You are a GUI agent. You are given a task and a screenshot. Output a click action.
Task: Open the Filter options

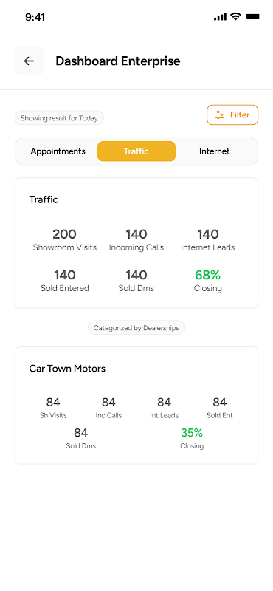pos(232,115)
